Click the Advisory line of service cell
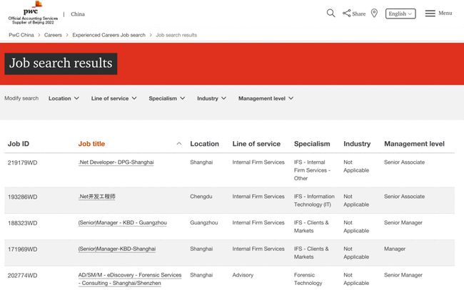464x290 pixels. coord(243,275)
